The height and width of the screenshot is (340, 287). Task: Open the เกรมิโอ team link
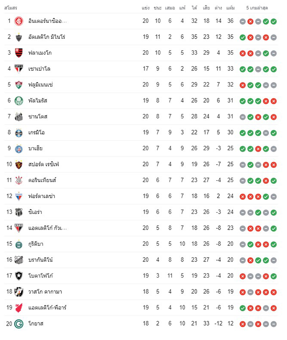pyautogui.click(x=36, y=132)
